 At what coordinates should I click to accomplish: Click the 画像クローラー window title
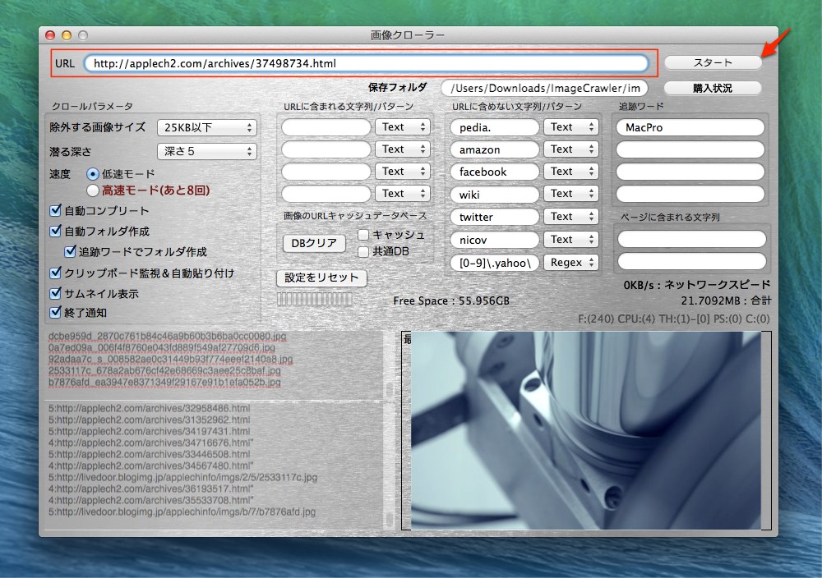point(408,35)
